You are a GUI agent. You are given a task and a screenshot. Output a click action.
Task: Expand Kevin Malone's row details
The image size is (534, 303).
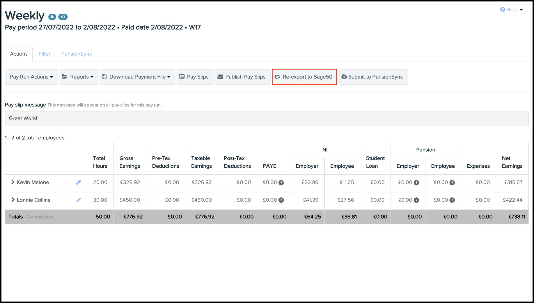point(13,182)
